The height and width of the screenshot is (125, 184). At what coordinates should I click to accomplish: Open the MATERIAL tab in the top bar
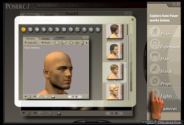tap(47, 5)
